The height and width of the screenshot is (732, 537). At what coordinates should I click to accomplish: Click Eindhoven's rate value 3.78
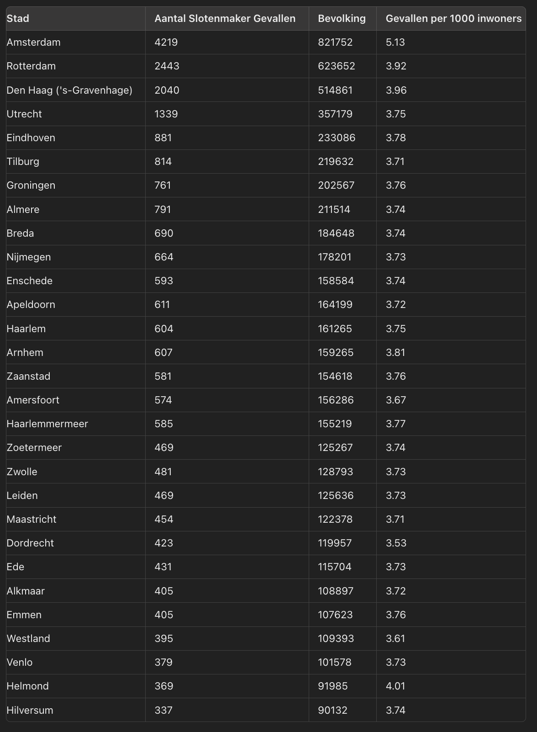click(x=395, y=138)
